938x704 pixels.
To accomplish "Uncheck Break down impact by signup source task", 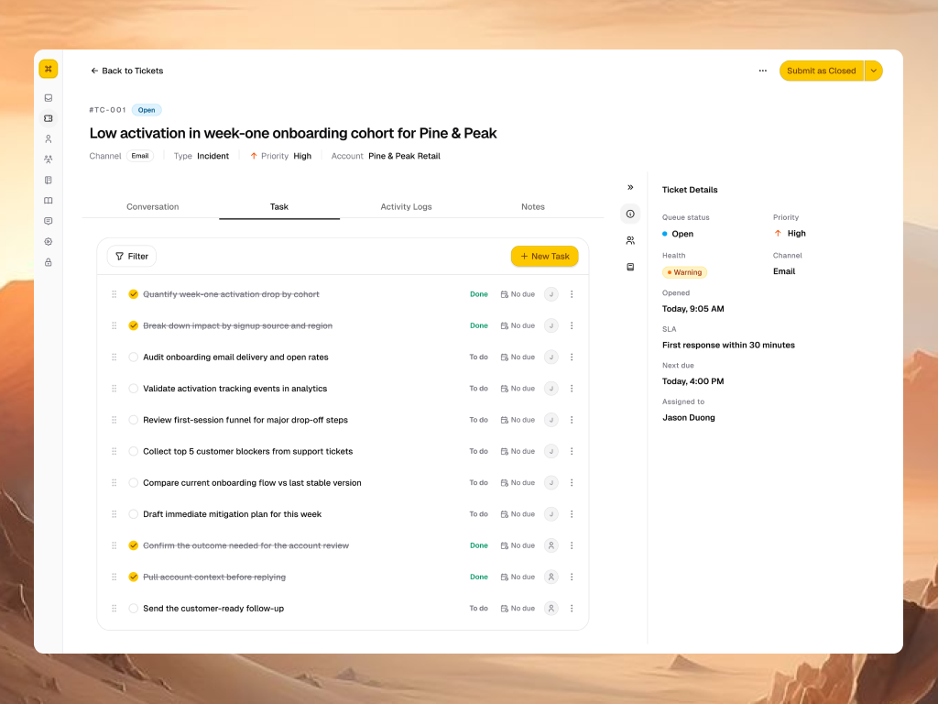I will [x=134, y=325].
